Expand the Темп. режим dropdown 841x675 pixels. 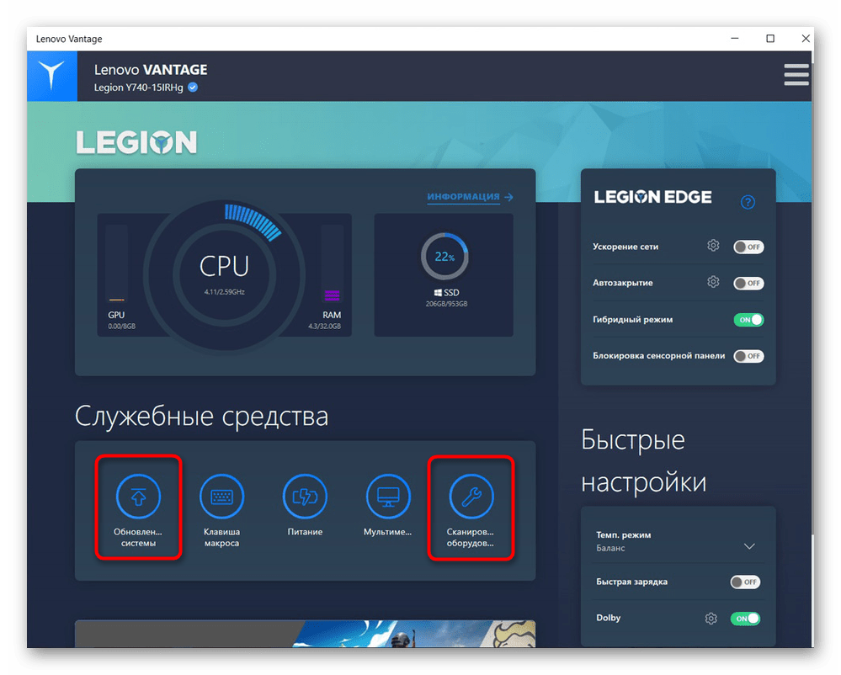point(749,546)
